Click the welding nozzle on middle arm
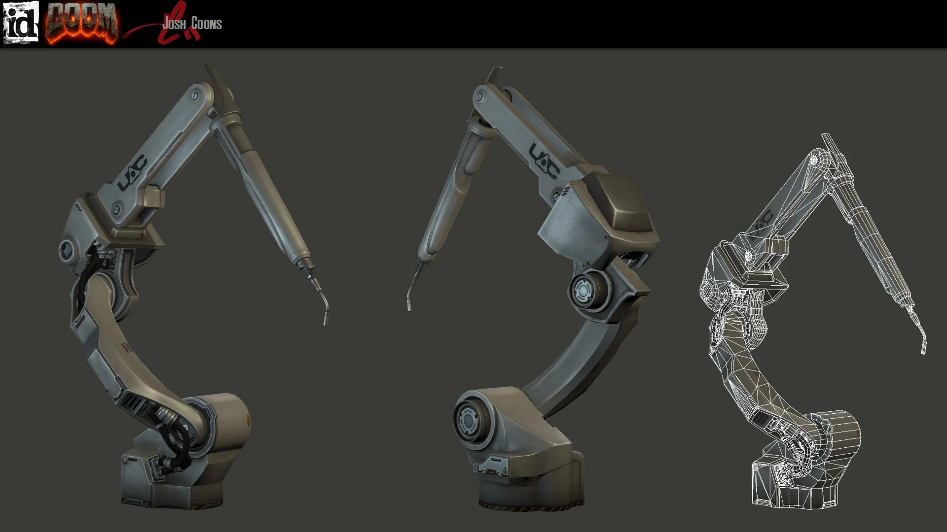 tap(409, 303)
